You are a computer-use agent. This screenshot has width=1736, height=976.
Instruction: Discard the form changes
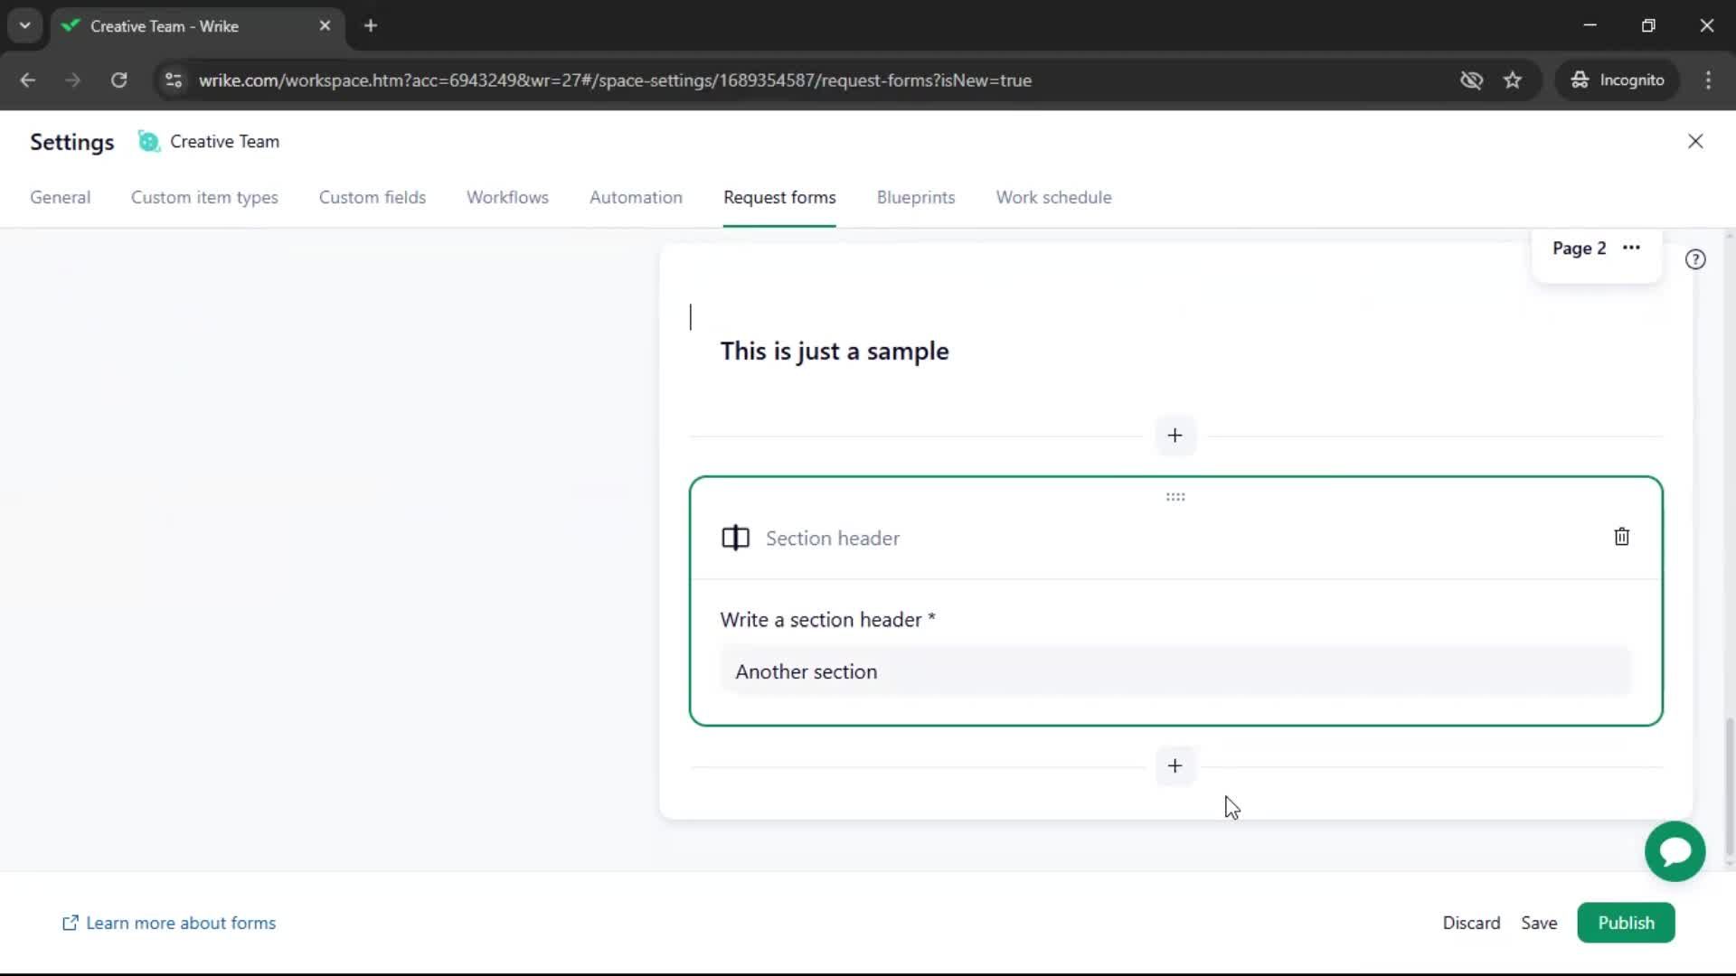pyautogui.click(x=1471, y=923)
